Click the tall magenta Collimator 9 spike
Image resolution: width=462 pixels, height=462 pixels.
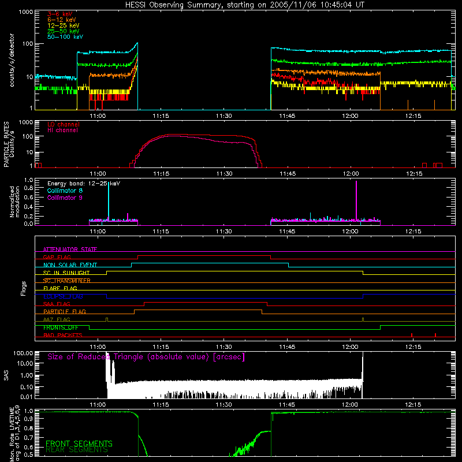tap(356, 200)
